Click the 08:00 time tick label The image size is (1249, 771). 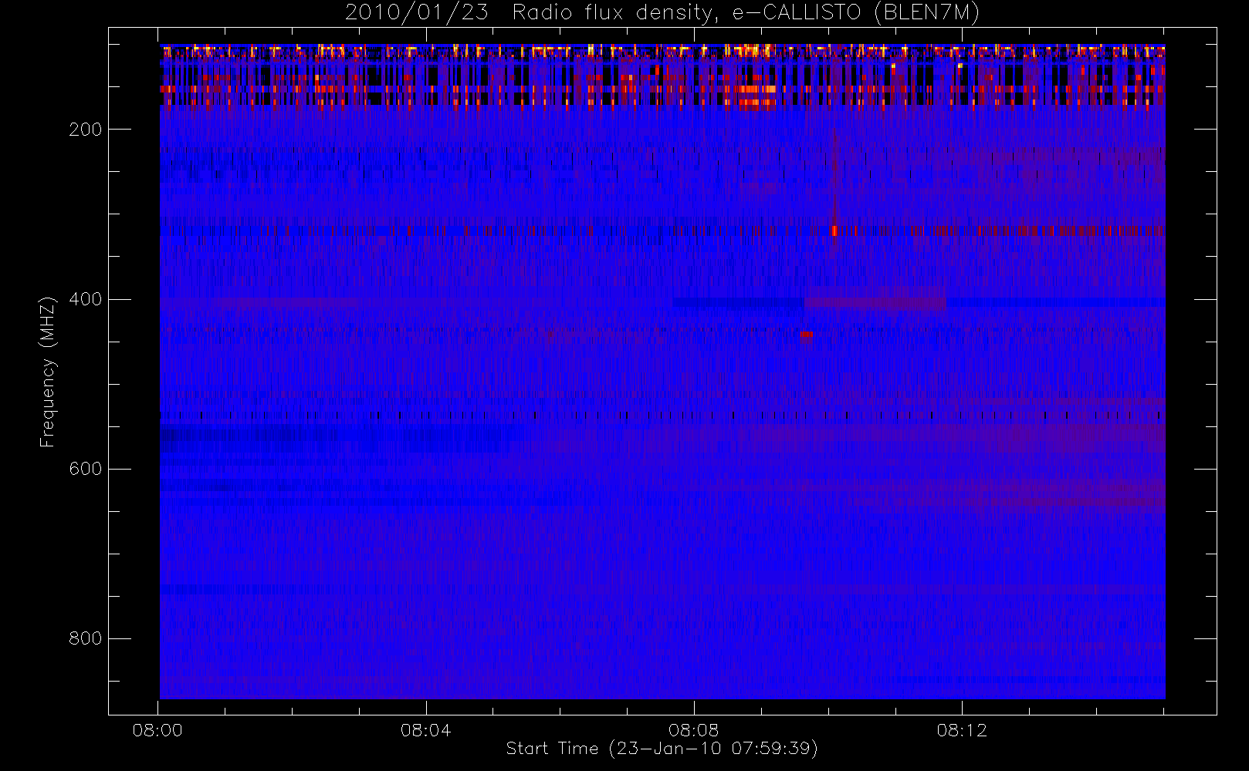pos(157,730)
